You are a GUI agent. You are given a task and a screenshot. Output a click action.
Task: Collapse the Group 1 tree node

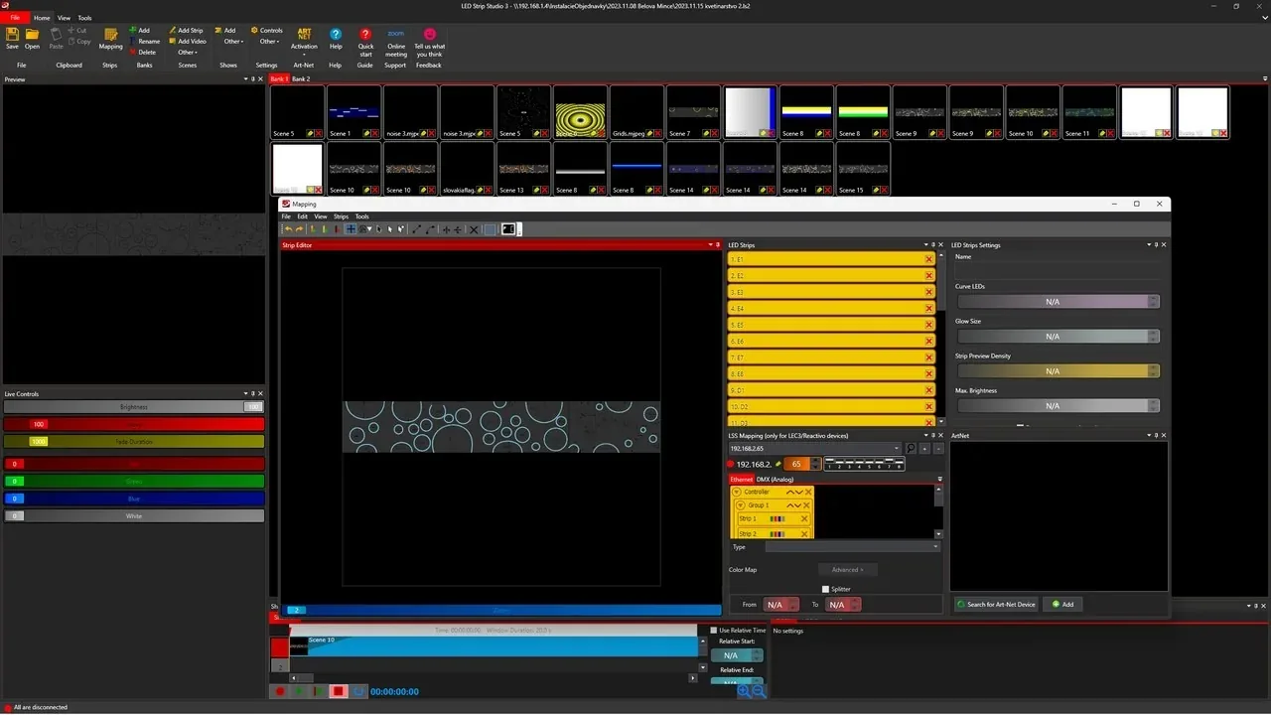click(x=741, y=505)
